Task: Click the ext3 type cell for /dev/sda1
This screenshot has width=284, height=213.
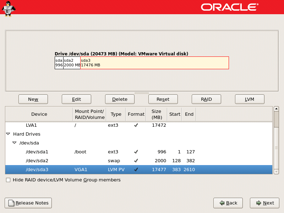Action: coord(113,152)
